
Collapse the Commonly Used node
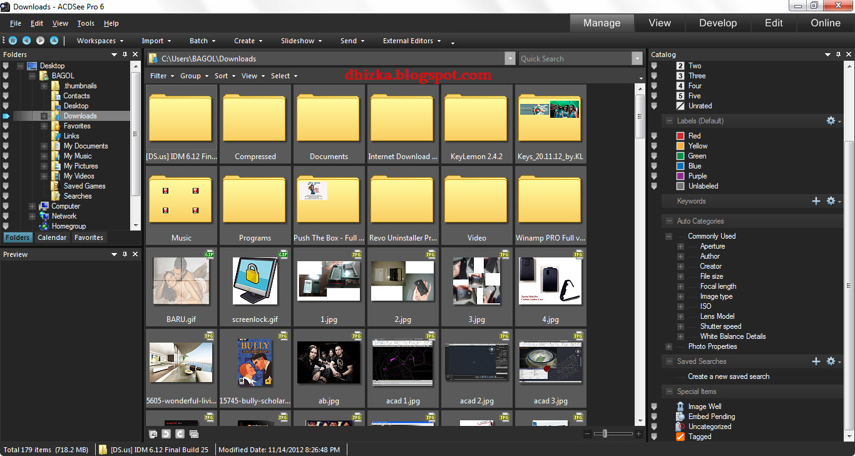point(668,236)
